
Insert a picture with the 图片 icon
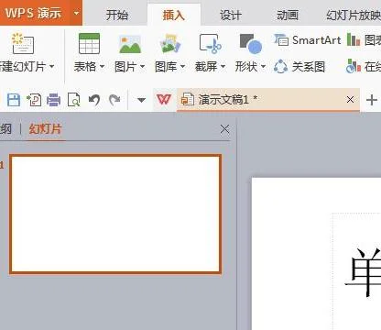(130, 44)
